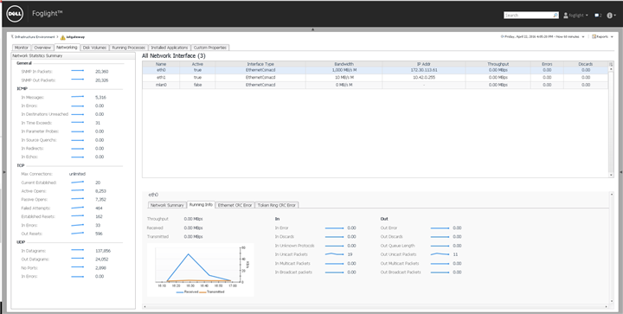Click the In Multicast Packets sparkline

point(334,263)
